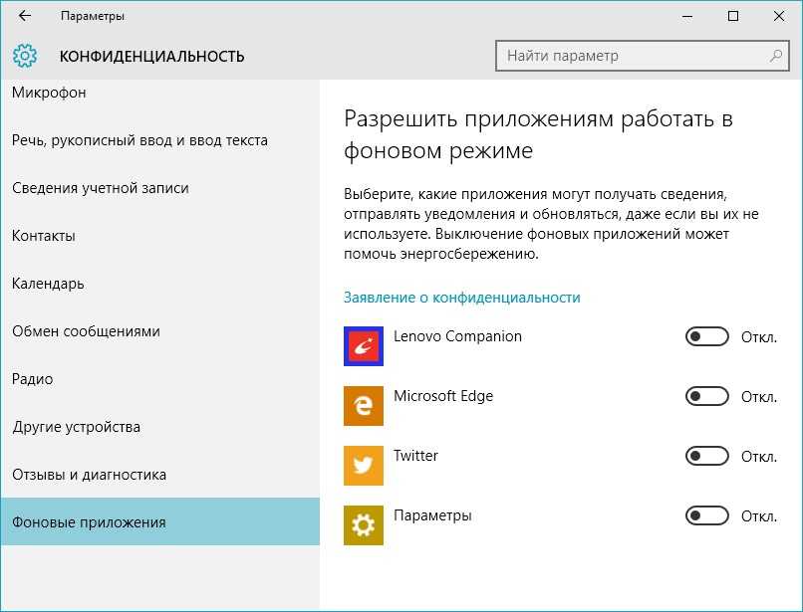Open Заявление о конфиденциальности link
Screen dimensions: 803x612
[462, 298]
